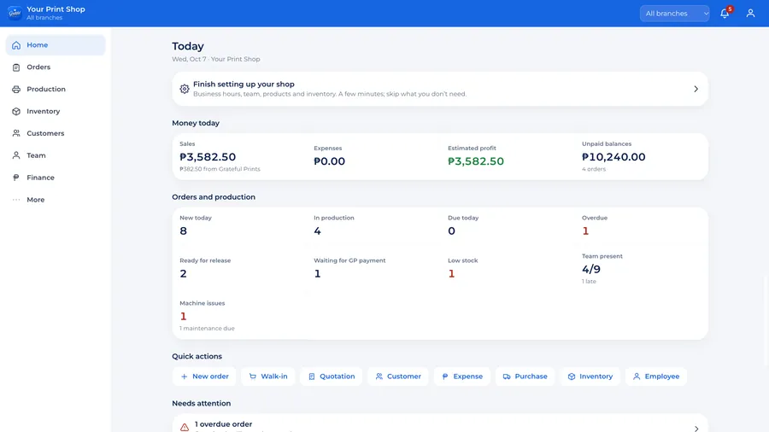The image size is (769, 432).
Task: Open Inventory in the sidebar
Action: click(56, 111)
